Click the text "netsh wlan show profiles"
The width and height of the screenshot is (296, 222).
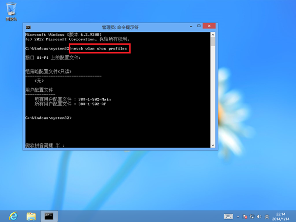99,49
